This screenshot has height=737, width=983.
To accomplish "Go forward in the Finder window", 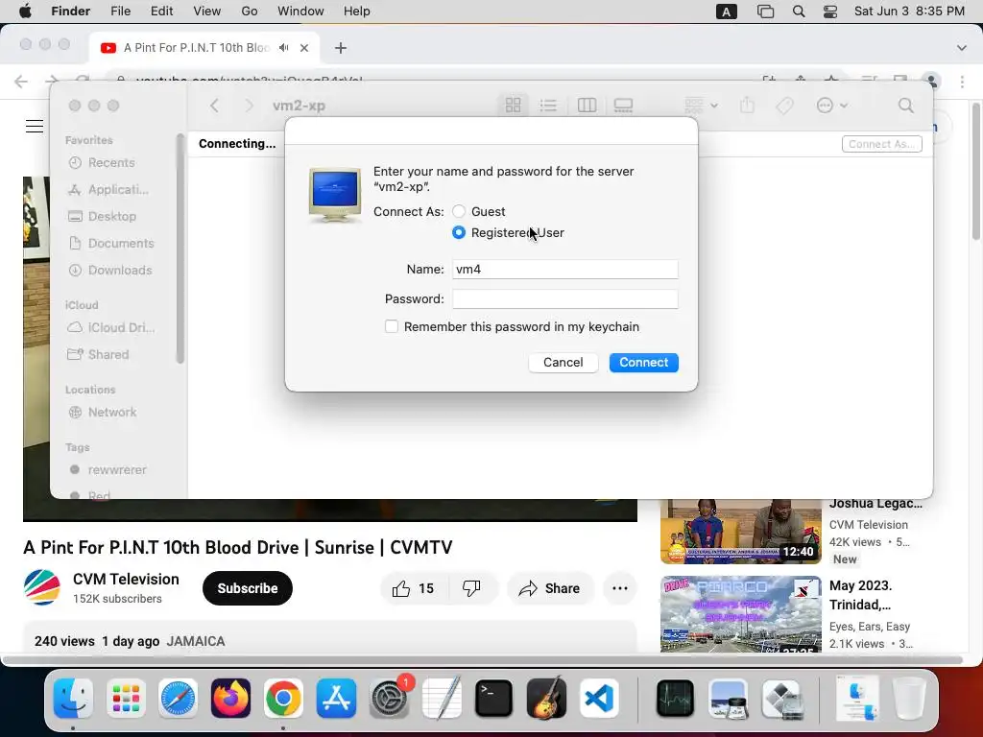I will (249, 106).
